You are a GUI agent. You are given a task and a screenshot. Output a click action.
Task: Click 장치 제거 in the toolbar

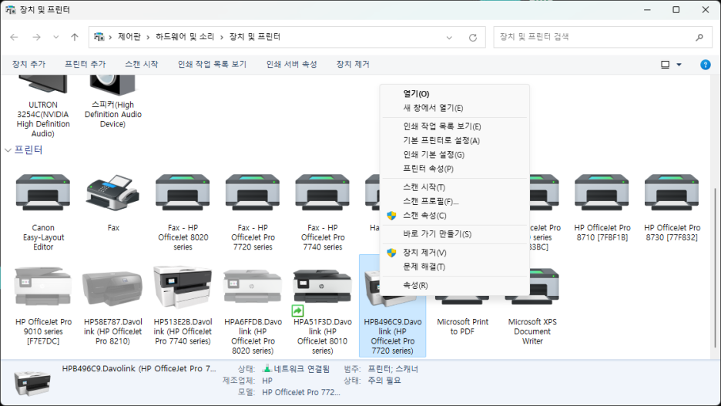[353, 65]
